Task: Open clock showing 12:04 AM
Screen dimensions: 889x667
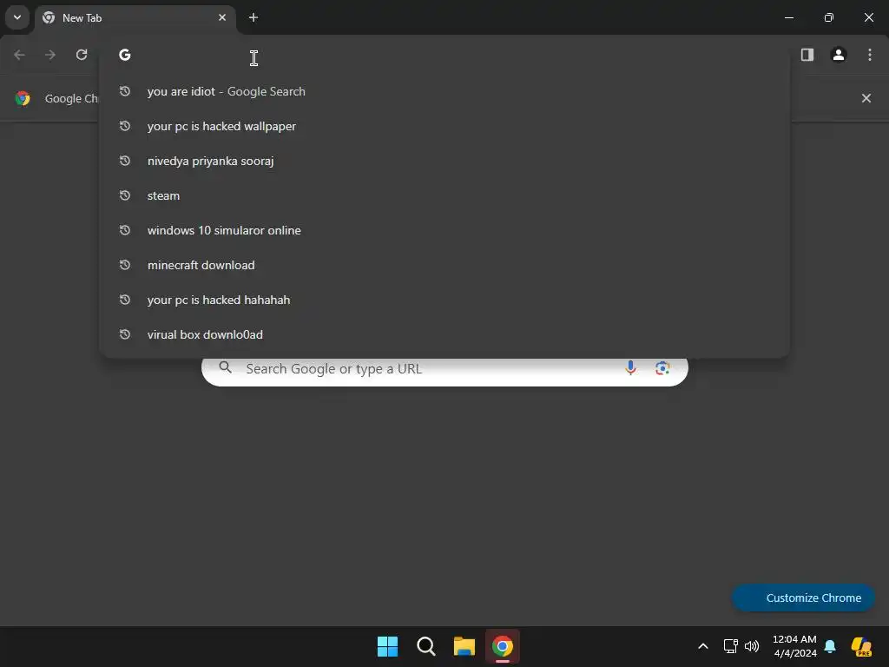Action: pos(794,646)
